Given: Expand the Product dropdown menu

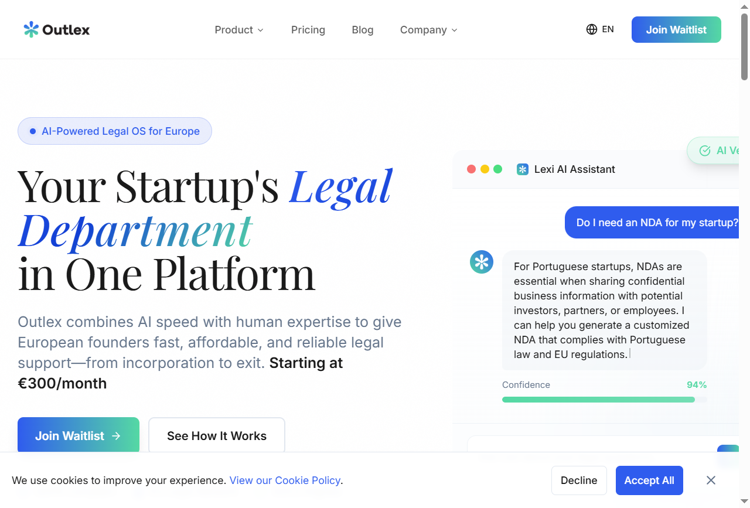Looking at the screenshot, I should pos(239,30).
